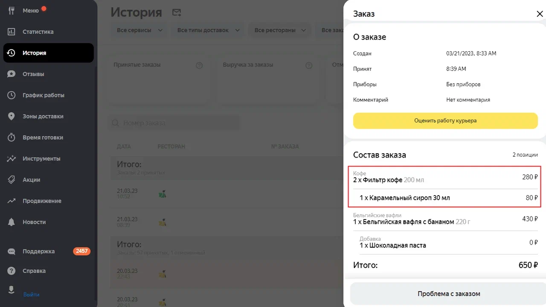Open the news bell icon
546x307 pixels.
pos(12,222)
